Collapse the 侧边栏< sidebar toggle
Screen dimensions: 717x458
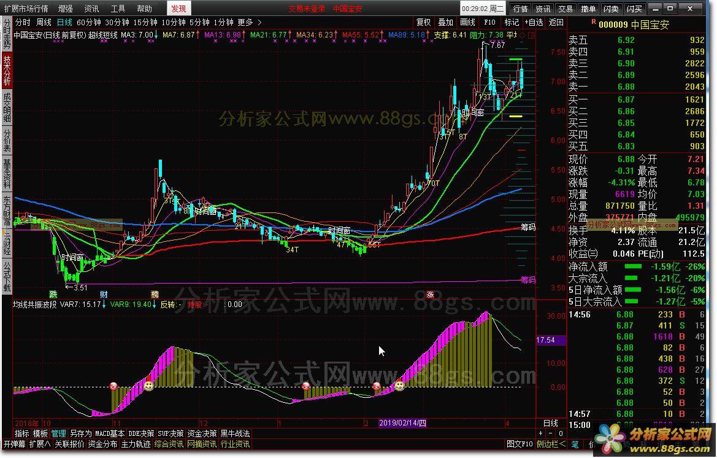click(x=551, y=444)
